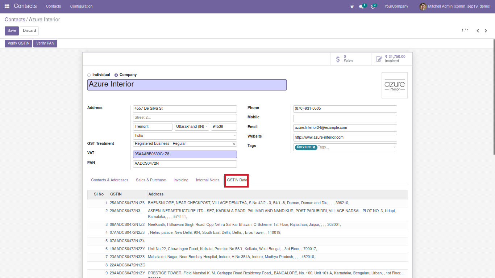Open the Configuration menu
The width and height of the screenshot is (495, 278).
[81, 7]
